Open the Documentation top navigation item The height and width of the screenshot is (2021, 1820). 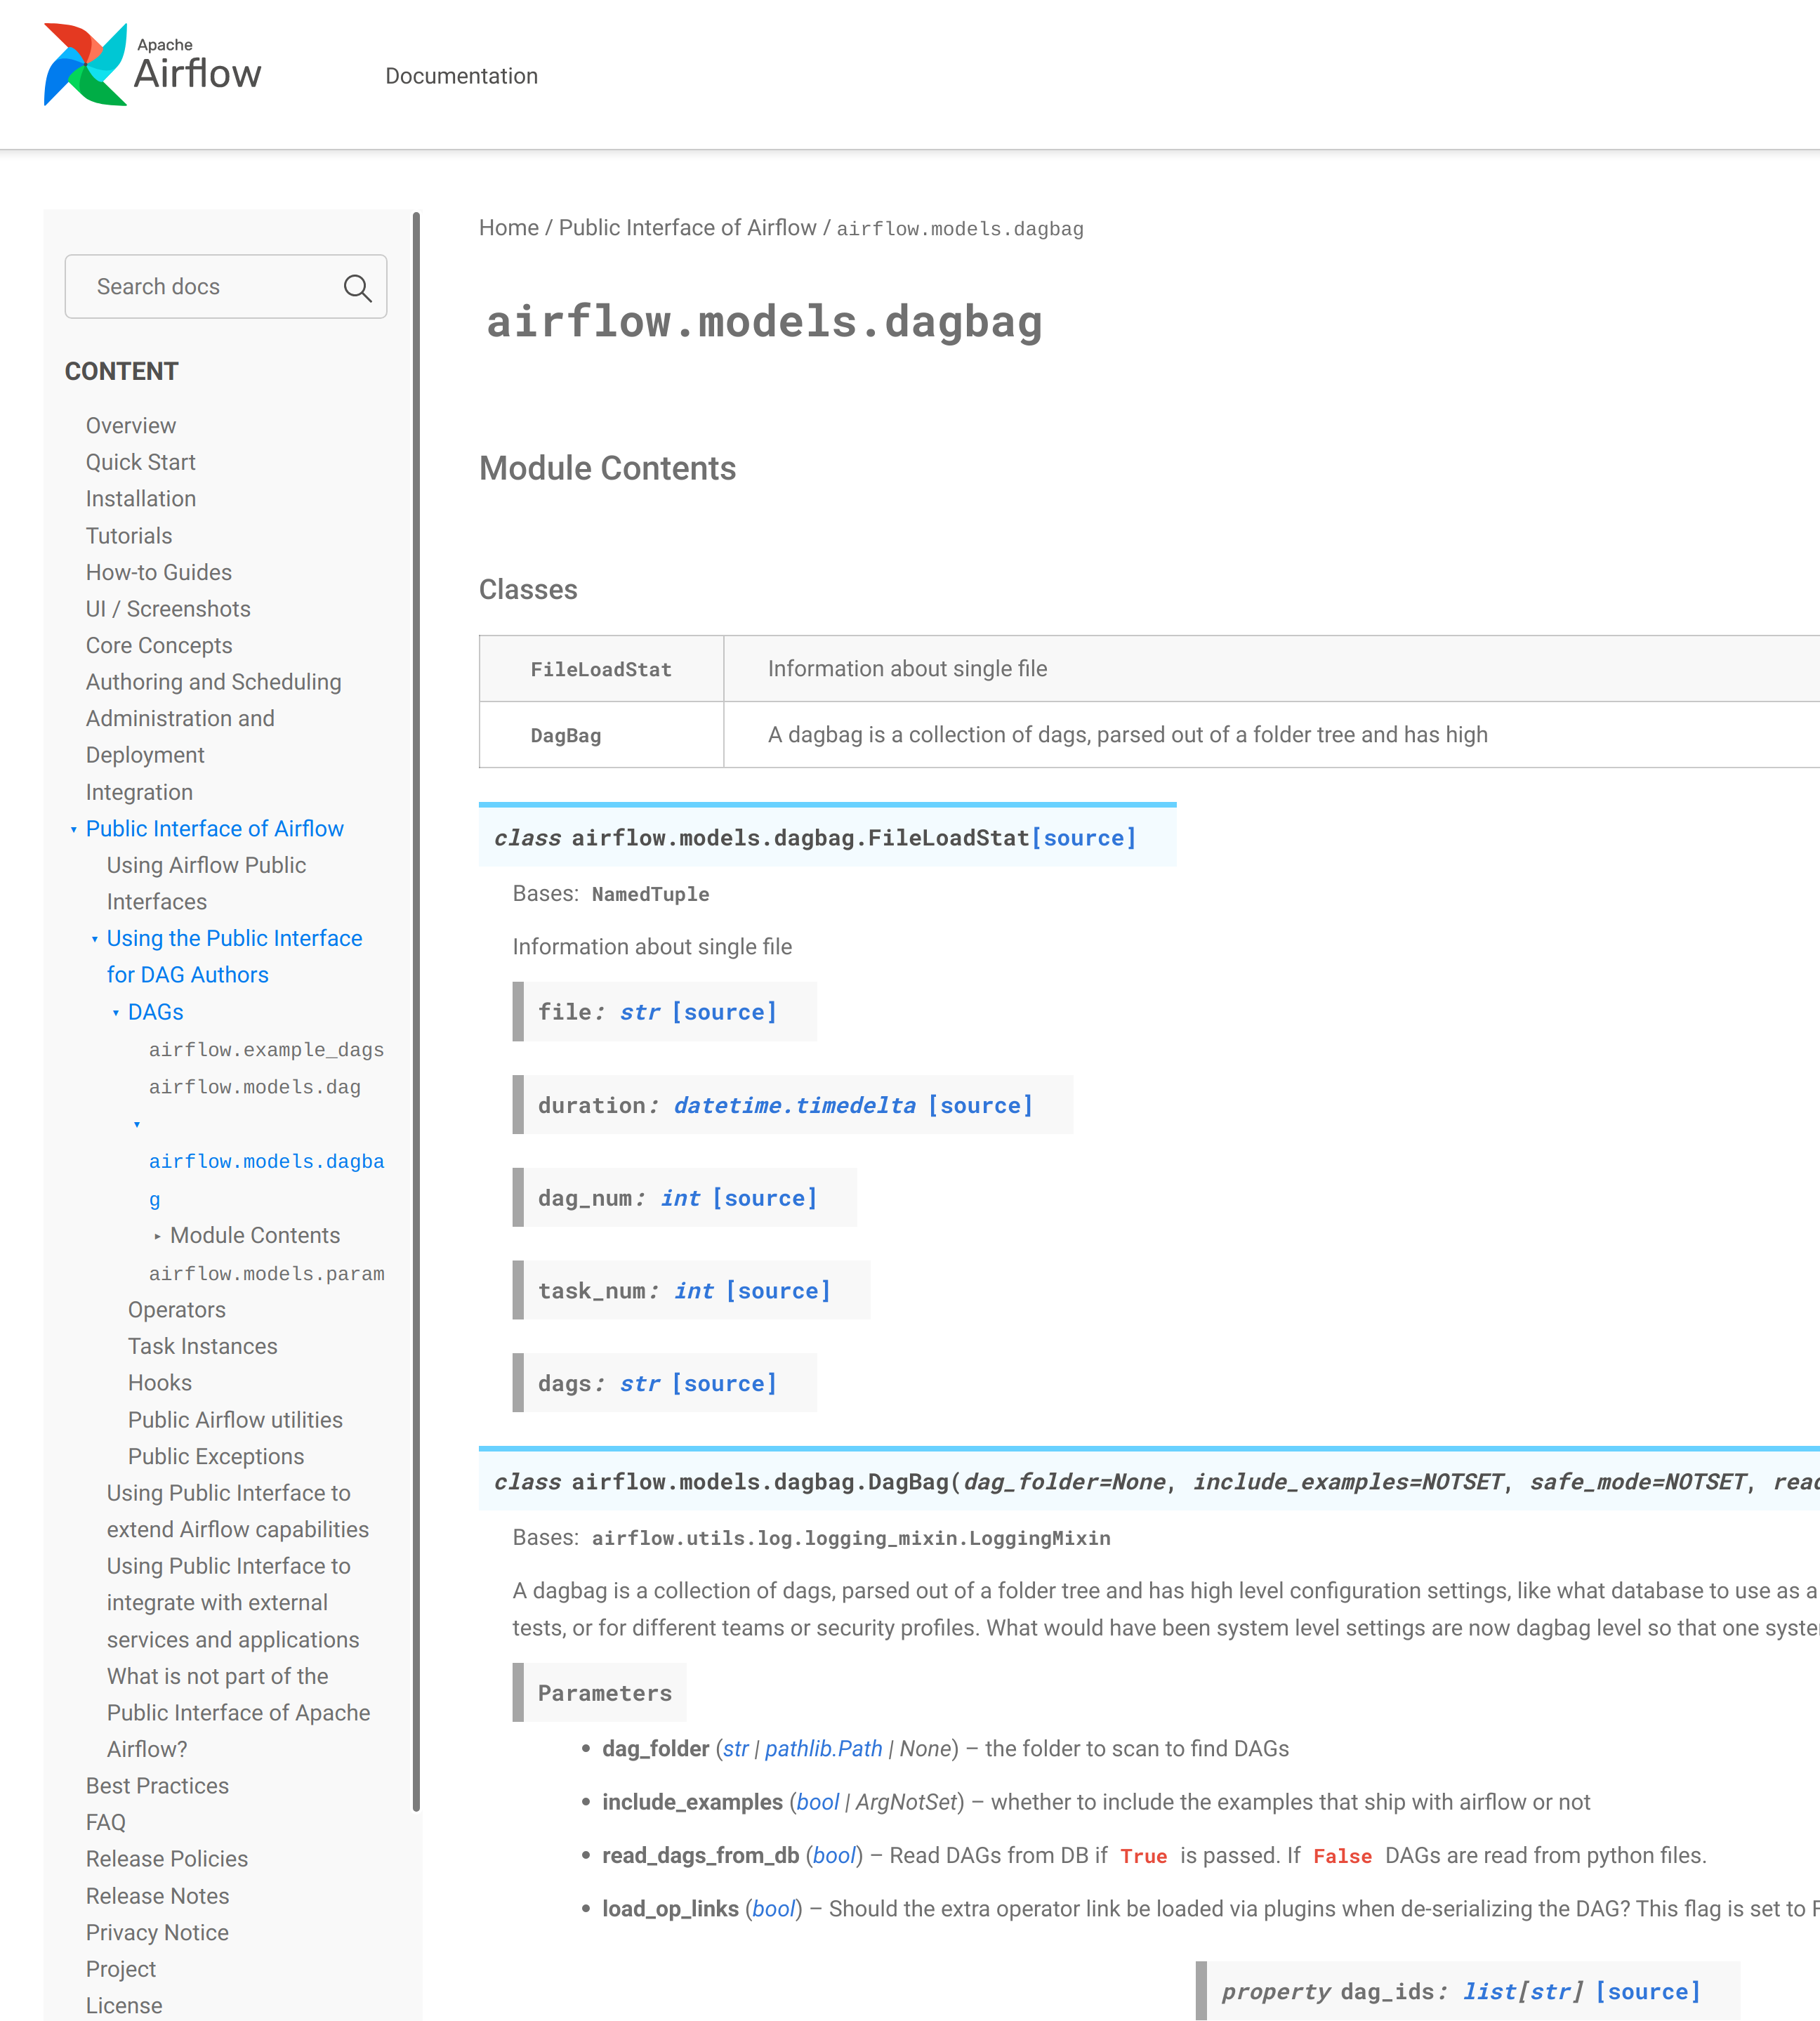point(461,76)
